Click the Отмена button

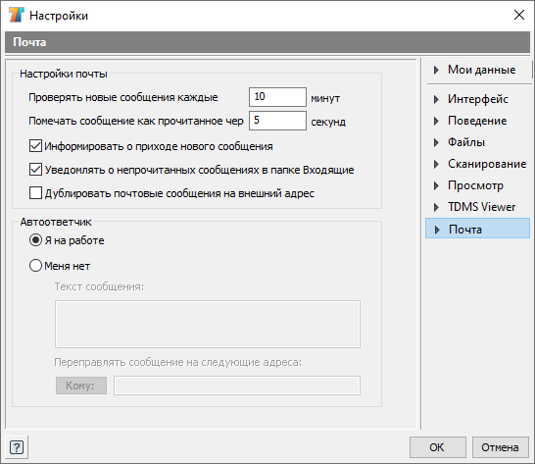pos(500,447)
